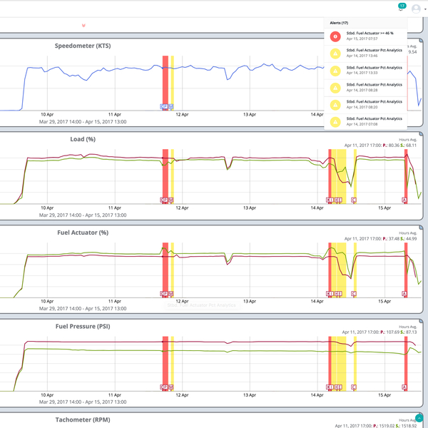428x428 pixels.
Task: Click the folded corner icon of Fuel Actuator panel
Action: pyautogui.click(x=422, y=228)
